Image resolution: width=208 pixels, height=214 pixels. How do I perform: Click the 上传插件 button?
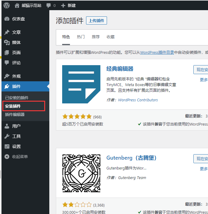click(x=97, y=20)
